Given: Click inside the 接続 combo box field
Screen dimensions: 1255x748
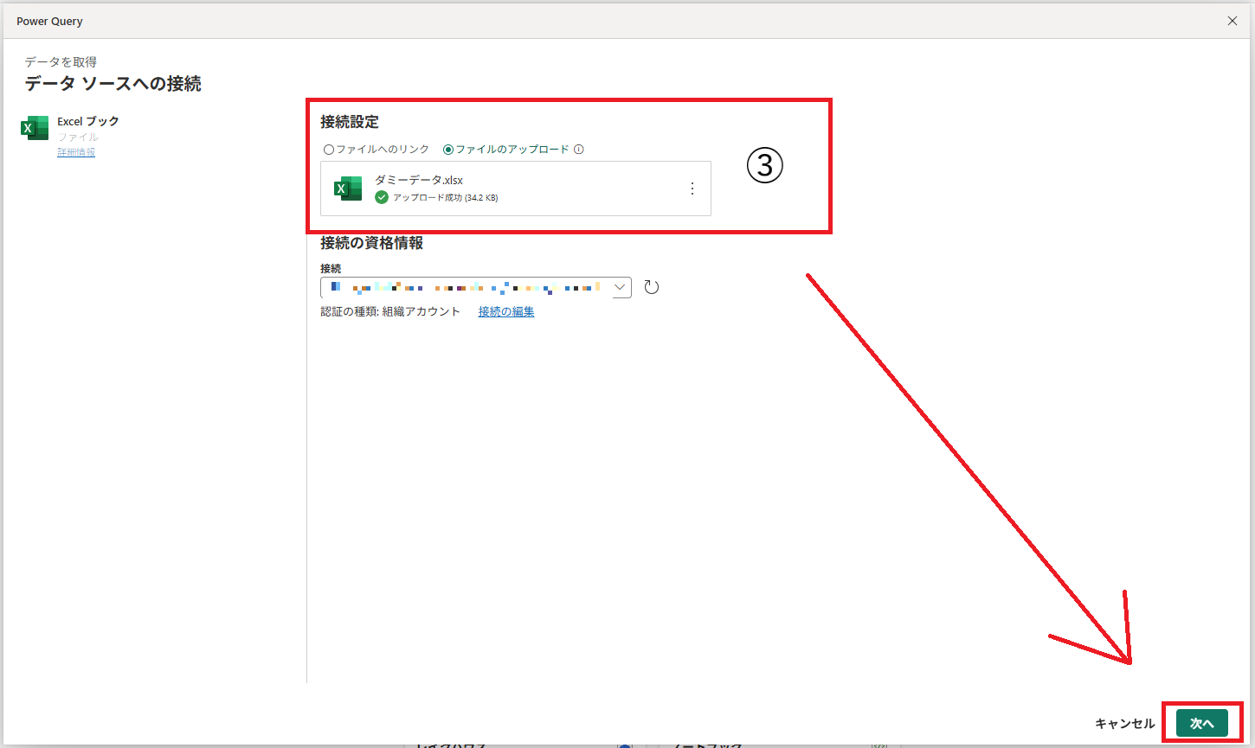Looking at the screenshot, I should pos(466,288).
